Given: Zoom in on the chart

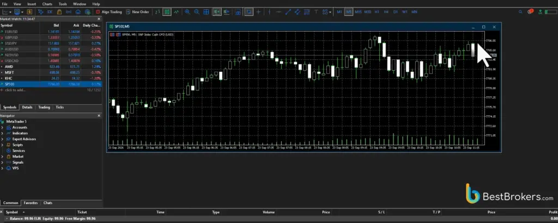Looking at the screenshot, I should click(187, 12).
